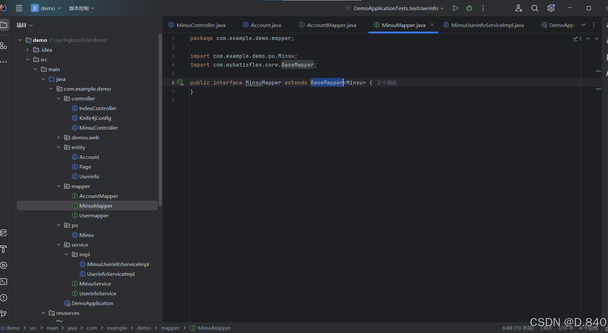This screenshot has height=333, width=608.
Task: Click the 2个用法 usages hint
Action: pyautogui.click(x=387, y=83)
